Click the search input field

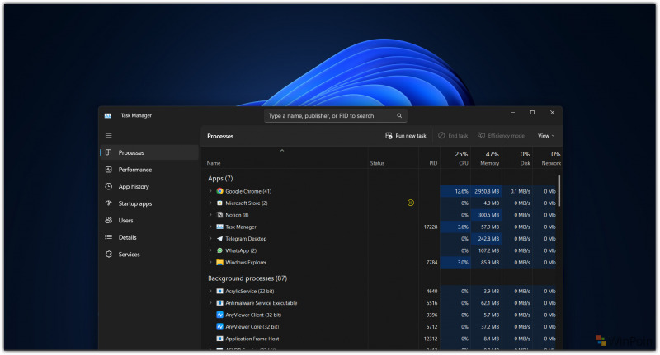point(336,115)
